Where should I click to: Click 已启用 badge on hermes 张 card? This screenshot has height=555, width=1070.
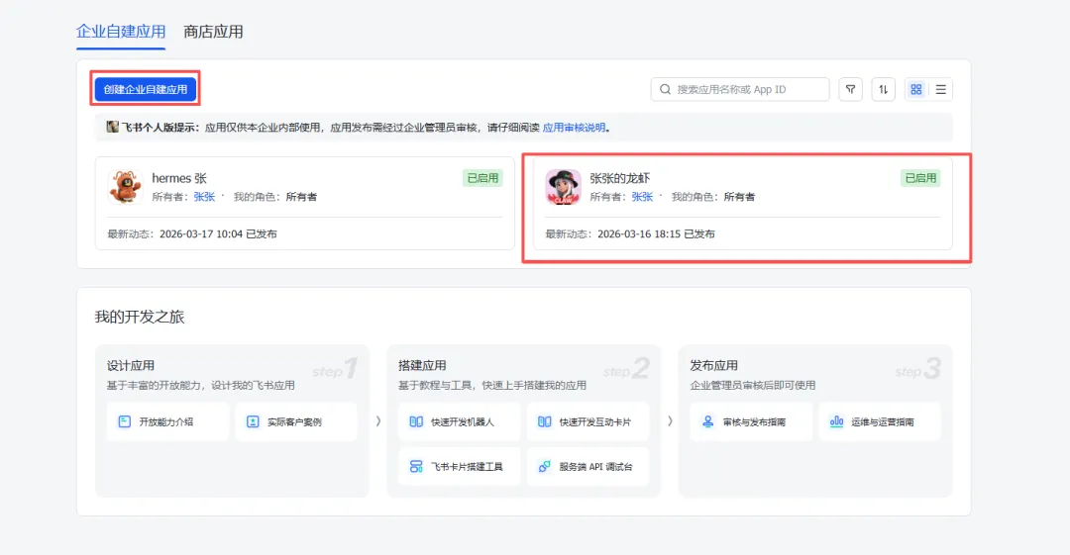click(482, 178)
